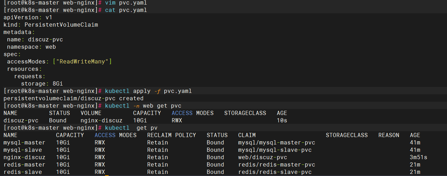
Task: Click STORAGECLASS header in the pv table
Action: click(x=347, y=135)
